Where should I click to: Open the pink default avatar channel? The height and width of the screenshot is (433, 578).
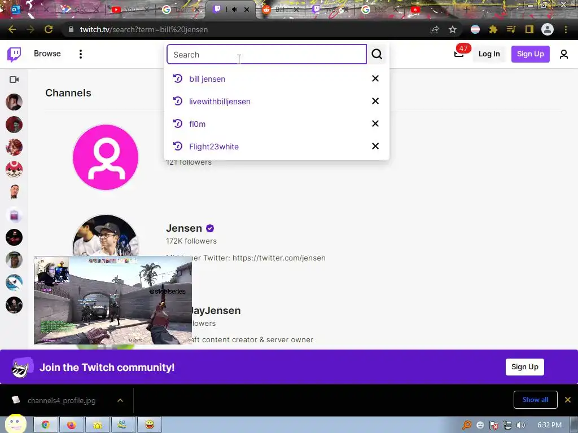click(106, 157)
